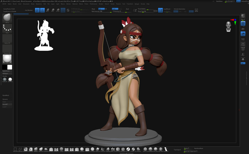This screenshot has width=249, height=154.
Task: Toggle BackfaceMask in bottom shelf
Action: pos(199,148)
